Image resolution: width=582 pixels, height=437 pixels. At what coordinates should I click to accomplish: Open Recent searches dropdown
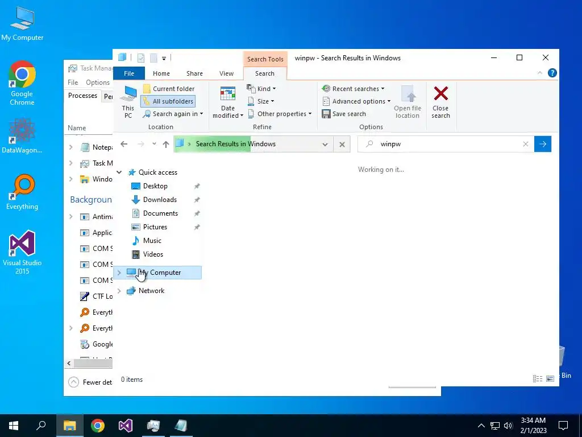[353, 89]
